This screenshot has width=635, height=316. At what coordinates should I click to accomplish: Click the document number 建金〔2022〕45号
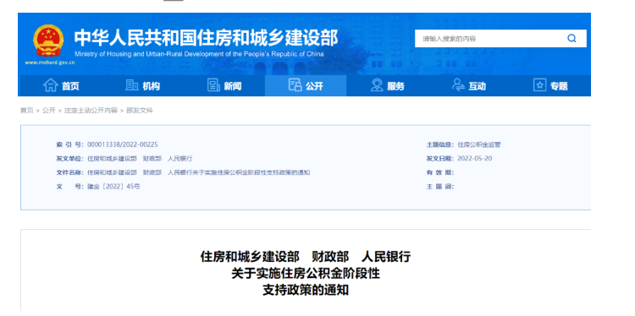[x=113, y=186]
